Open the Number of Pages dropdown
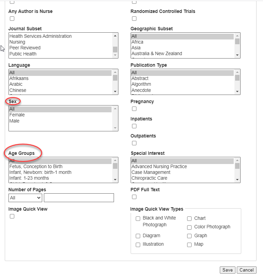The height and width of the screenshot is (277, 263). (25, 198)
